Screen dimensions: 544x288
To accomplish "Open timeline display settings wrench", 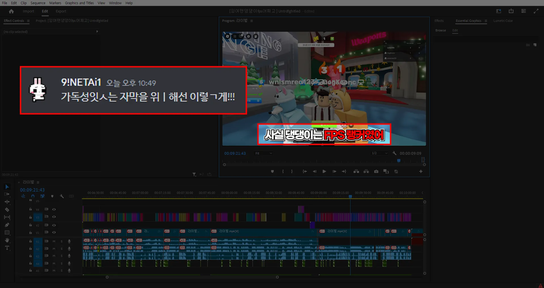I will [x=62, y=196].
